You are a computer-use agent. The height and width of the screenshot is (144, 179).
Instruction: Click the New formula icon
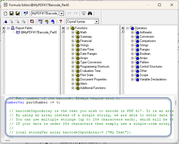[x=5, y=13]
